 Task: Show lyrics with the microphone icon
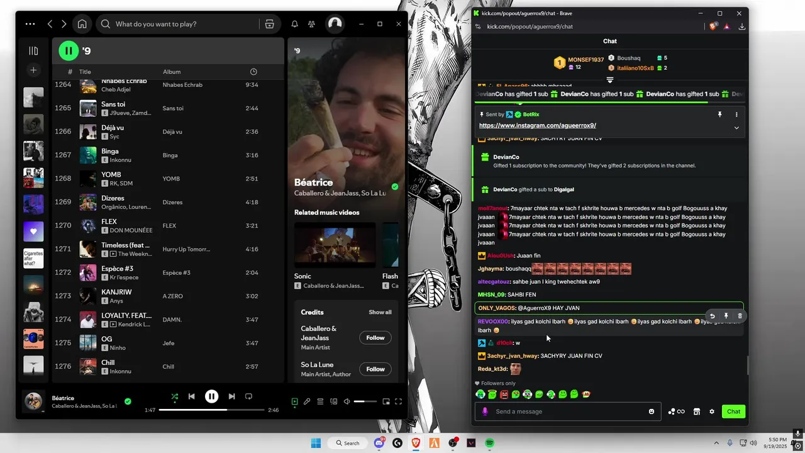point(307,401)
